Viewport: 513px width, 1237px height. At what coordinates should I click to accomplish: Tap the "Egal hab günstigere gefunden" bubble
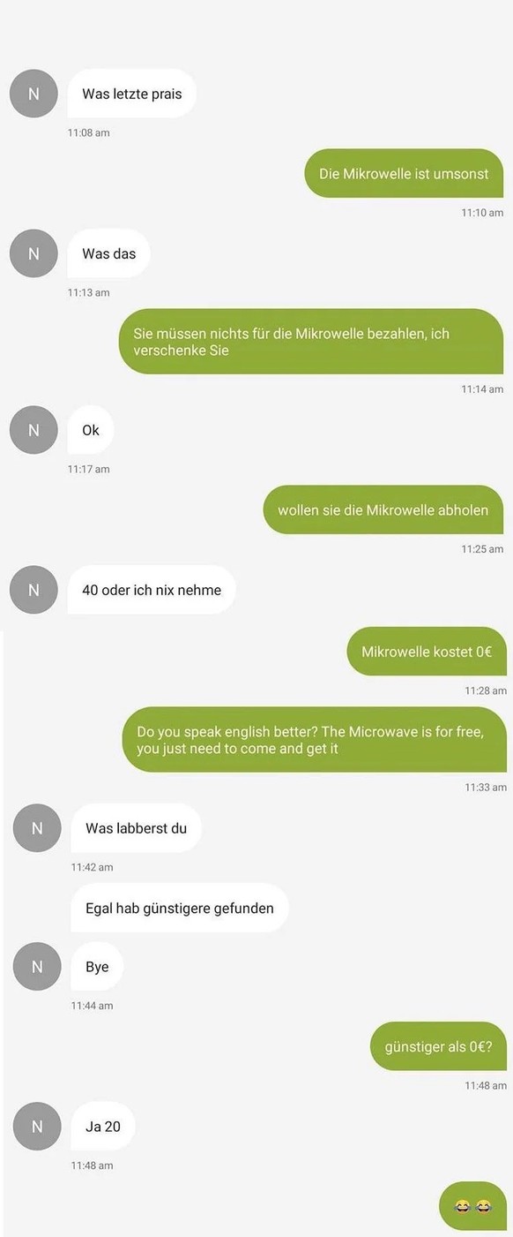click(x=180, y=908)
